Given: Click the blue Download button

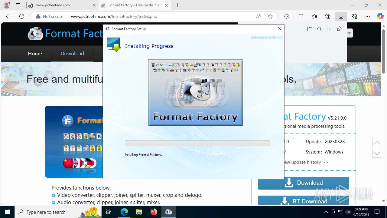Looking at the screenshot, I should [304, 183].
